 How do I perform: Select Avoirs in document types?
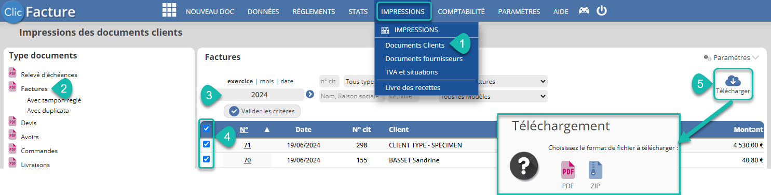point(30,137)
